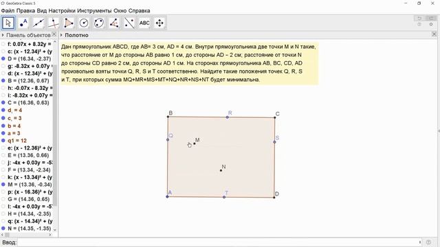Screen dimensions: 440x247
Task: Close the Graphics canvas panel
Action: pyautogui.click(x=434, y=34)
